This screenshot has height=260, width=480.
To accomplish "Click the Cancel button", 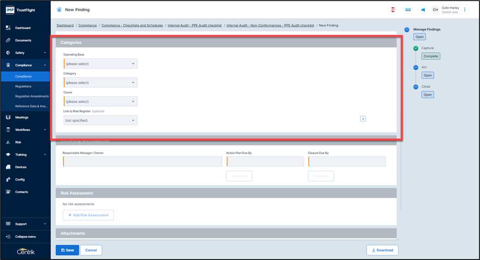I will click(x=91, y=250).
